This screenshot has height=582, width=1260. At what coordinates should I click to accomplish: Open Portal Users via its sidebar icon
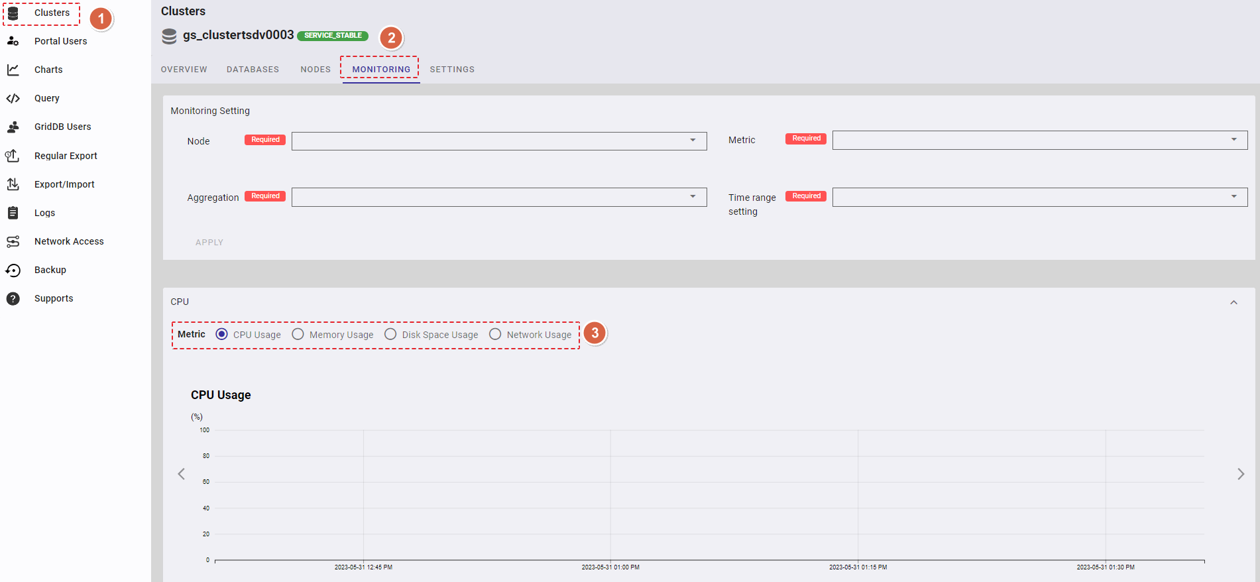coord(13,41)
